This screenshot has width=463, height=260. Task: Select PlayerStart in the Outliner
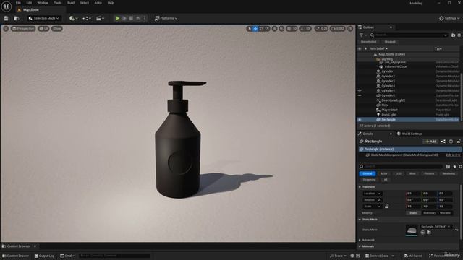tap(389, 110)
